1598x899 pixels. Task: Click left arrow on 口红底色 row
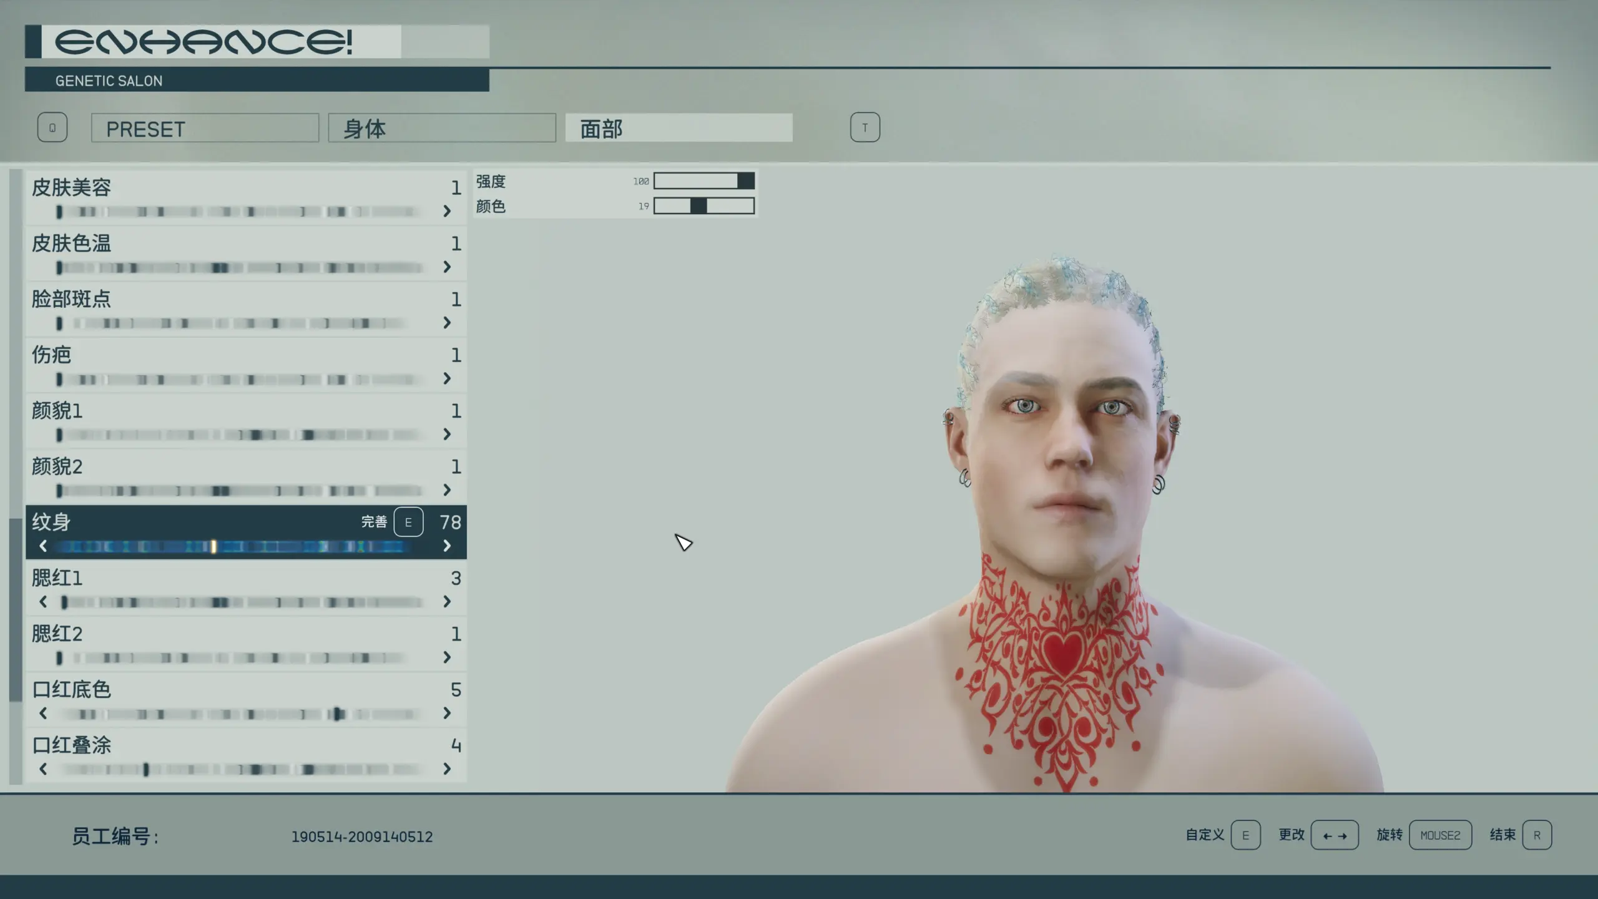pos(43,713)
